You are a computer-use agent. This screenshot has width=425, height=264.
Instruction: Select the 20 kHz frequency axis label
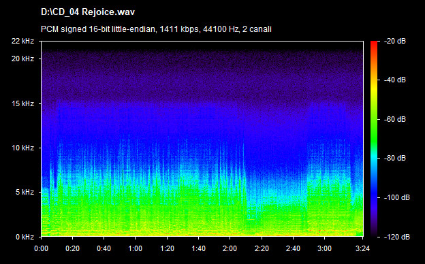pyautogui.click(x=22, y=59)
